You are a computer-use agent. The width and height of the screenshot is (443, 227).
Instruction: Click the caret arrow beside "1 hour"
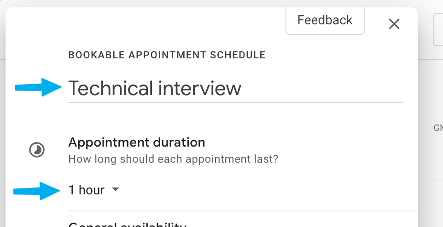pos(116,189)
